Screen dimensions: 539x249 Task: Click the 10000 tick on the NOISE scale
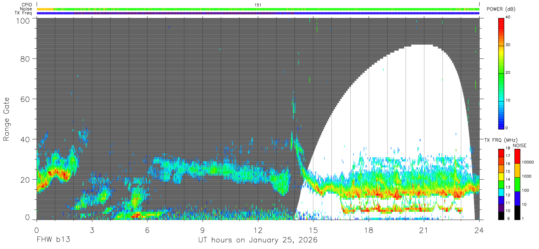click(527, 162)
